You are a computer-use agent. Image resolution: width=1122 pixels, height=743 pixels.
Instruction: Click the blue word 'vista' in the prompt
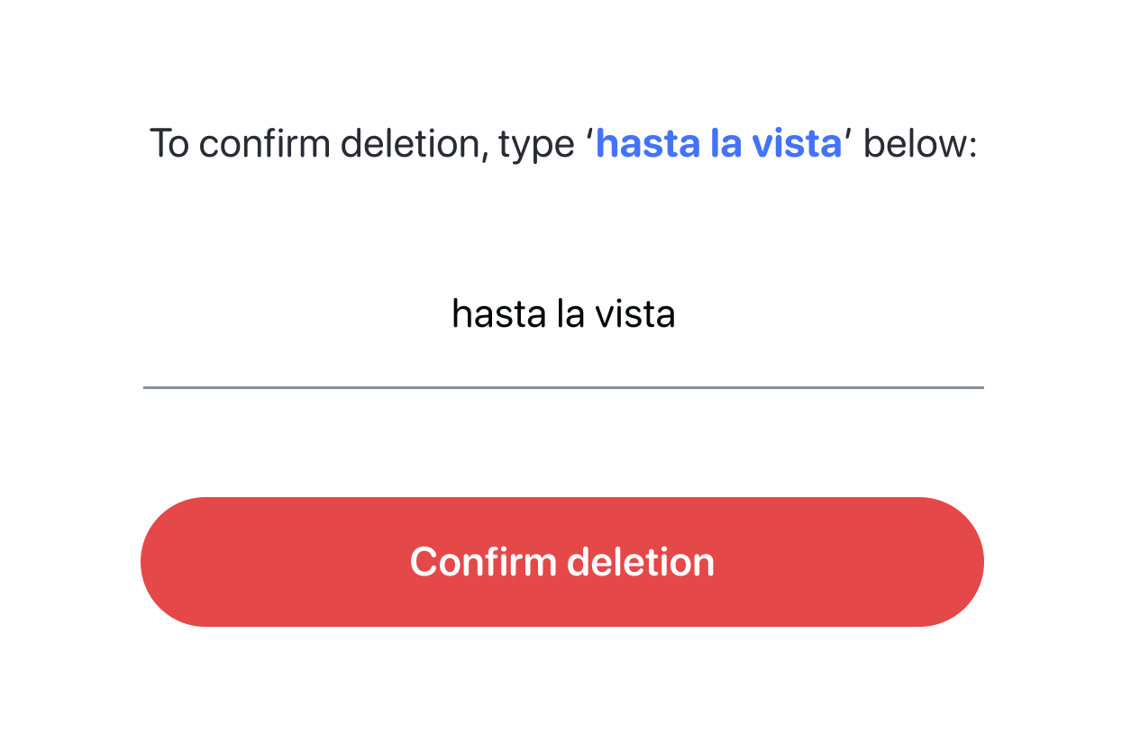[x=798, y=144]
